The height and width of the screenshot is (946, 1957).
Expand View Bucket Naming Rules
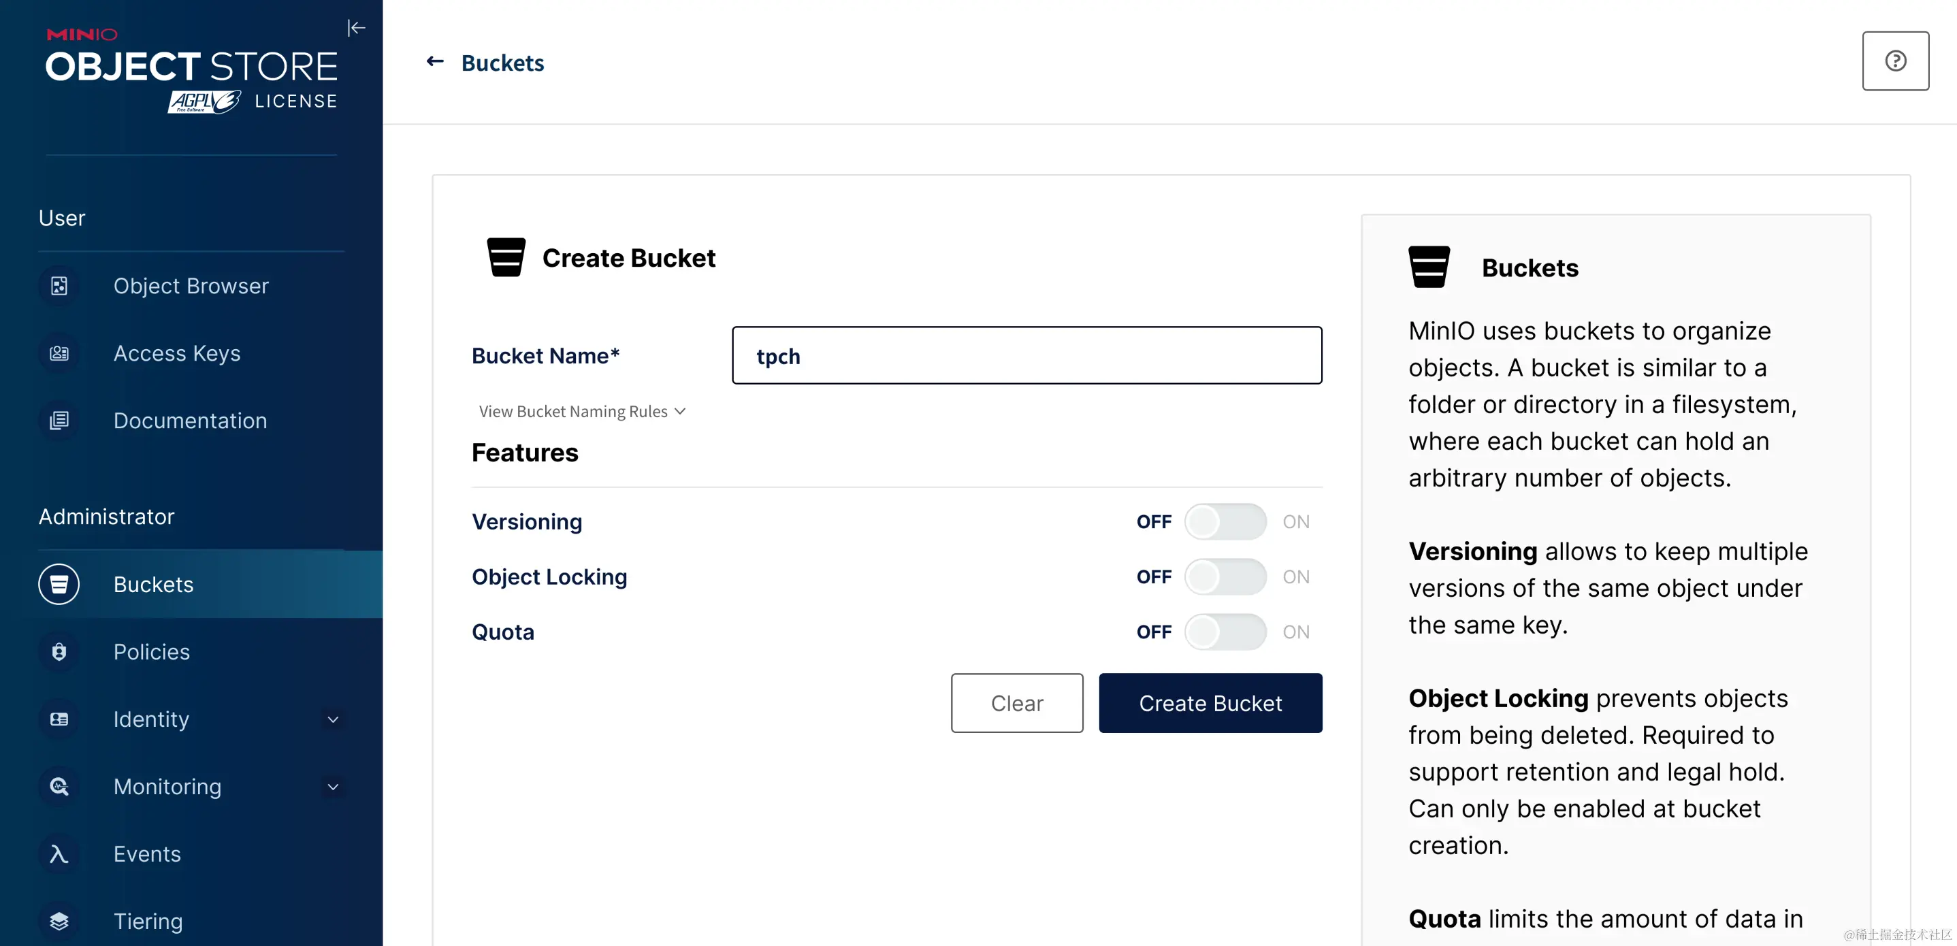(582, 411)
